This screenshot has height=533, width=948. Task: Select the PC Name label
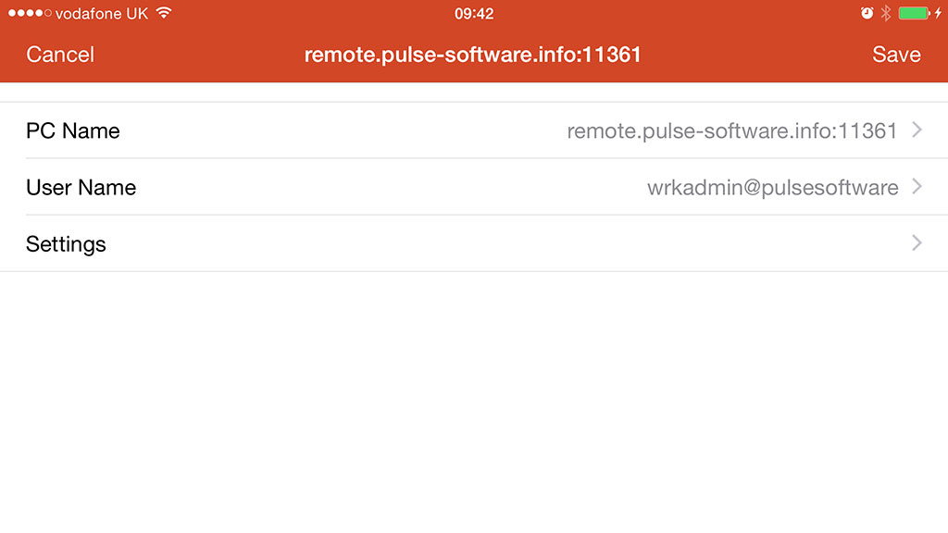(x=73, y=130)
